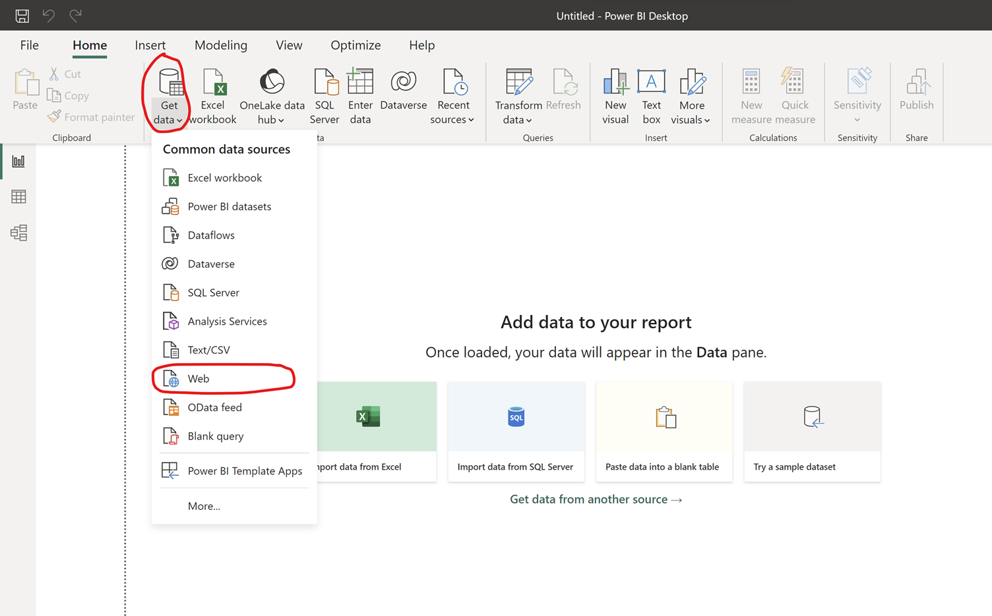This screenshot has width=992, height=616.
Task: Click Try a sample dataset card
Action: click(812, 432)
